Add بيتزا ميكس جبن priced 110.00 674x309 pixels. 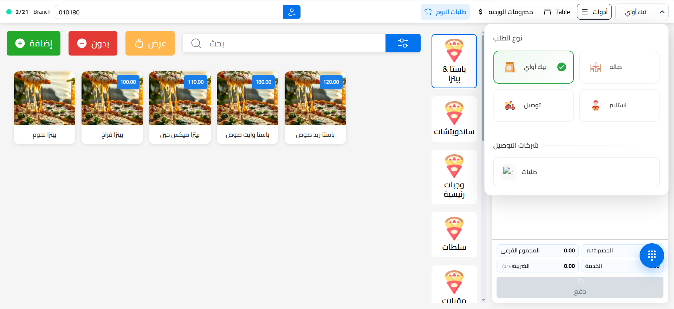(x=180, y=108)
